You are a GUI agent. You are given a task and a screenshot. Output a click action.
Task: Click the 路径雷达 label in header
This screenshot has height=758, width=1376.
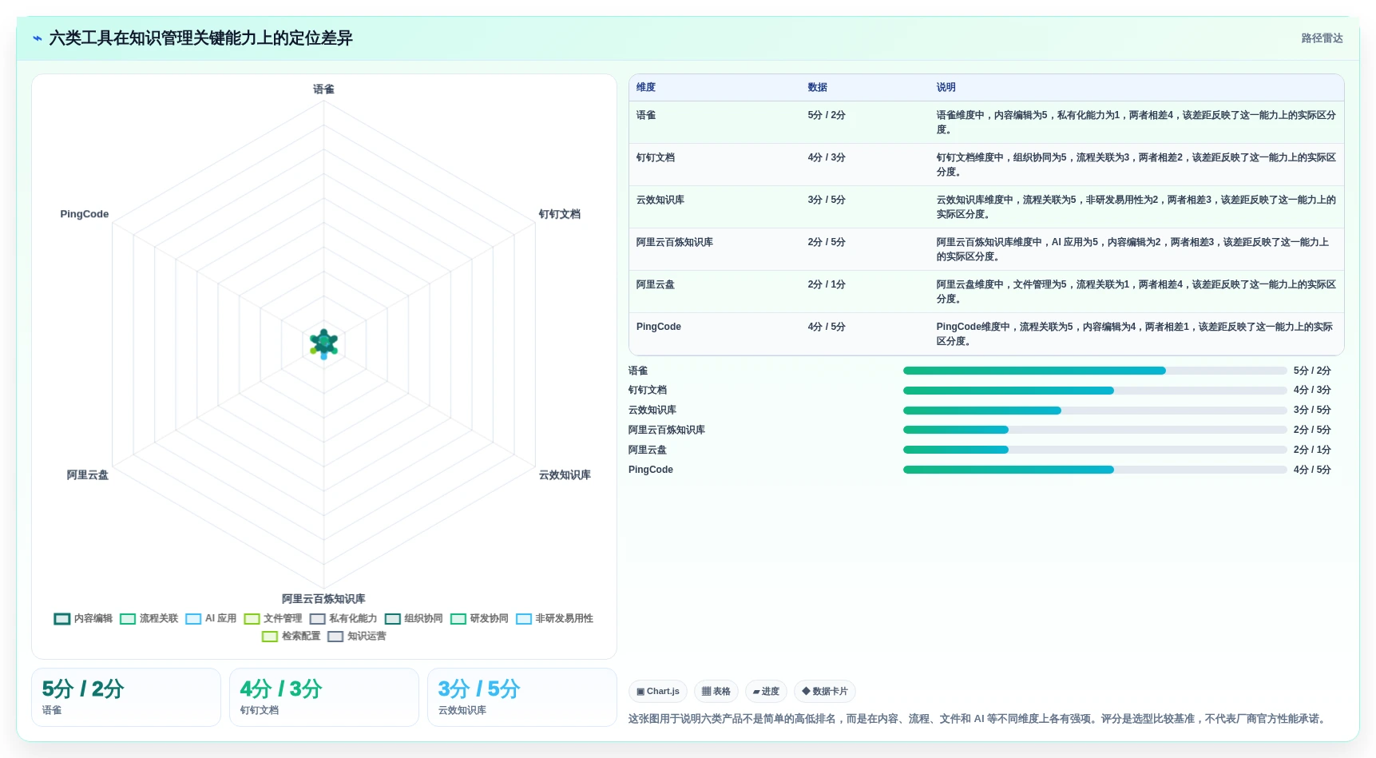pos(1322,38)
